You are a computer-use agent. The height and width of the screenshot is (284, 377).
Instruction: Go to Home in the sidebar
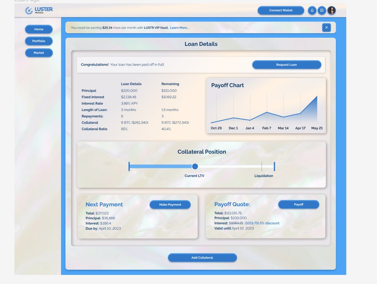click(x=39, y=29)
